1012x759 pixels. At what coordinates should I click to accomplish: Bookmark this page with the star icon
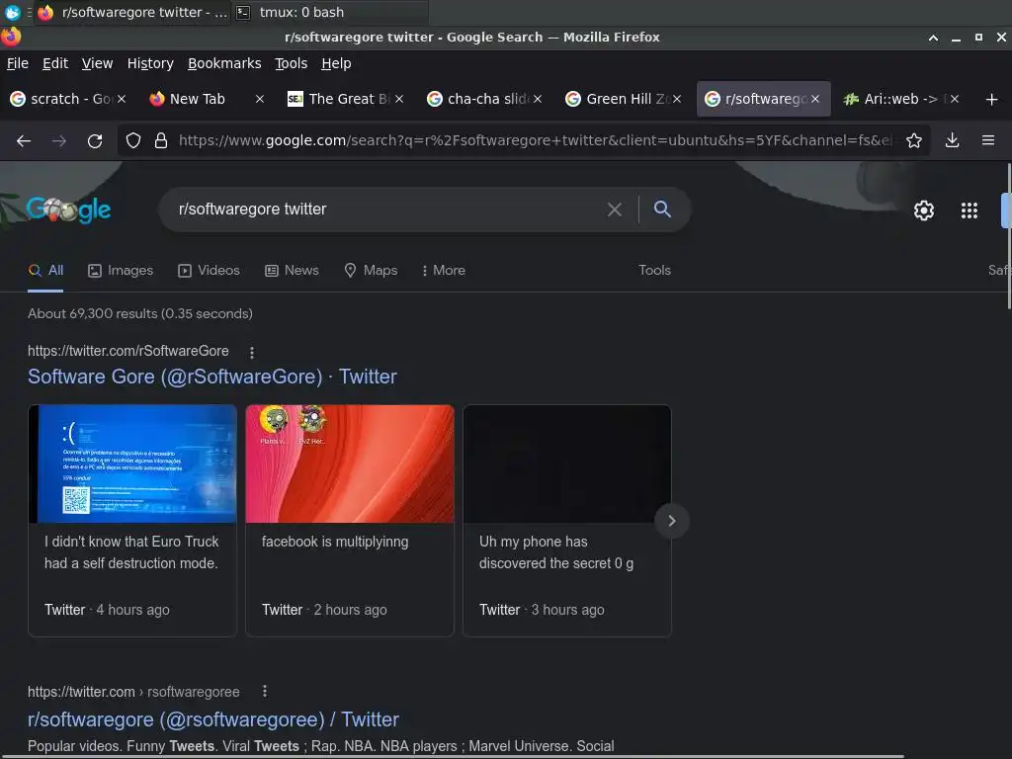(x=914, y=140)
